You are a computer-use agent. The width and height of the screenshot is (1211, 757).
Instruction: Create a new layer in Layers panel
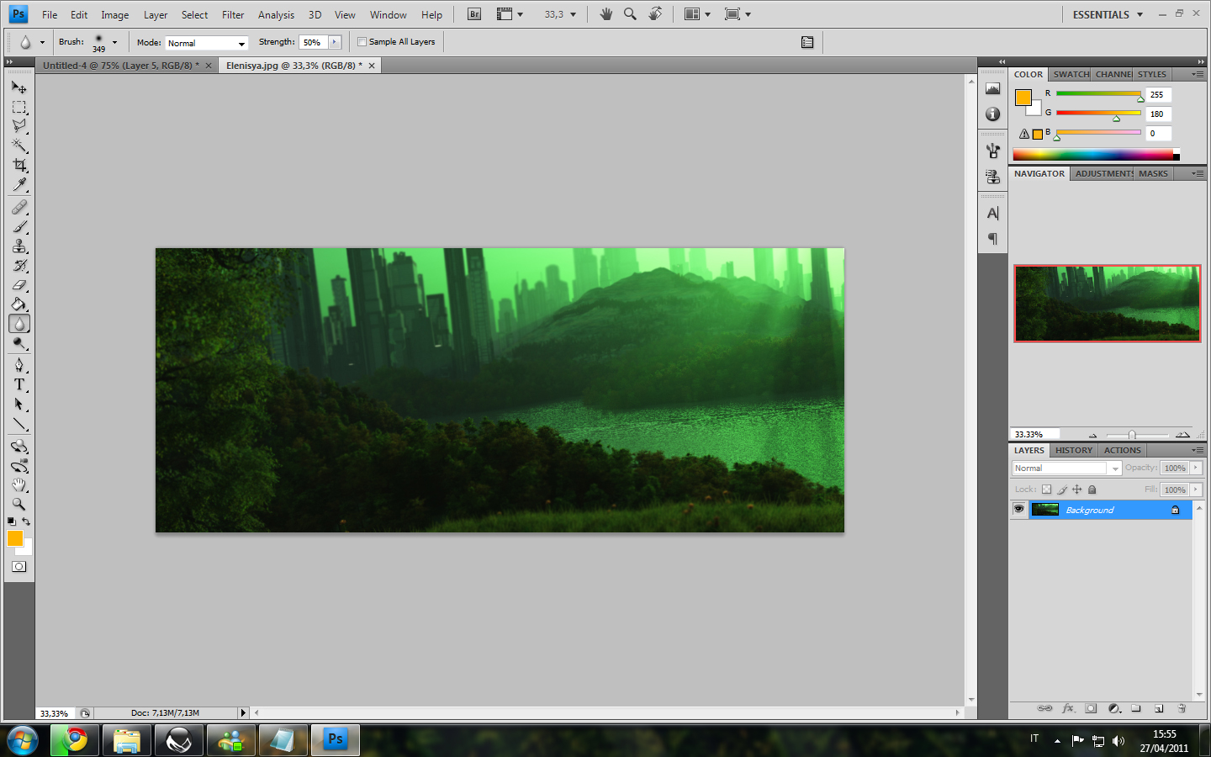[1159, 708]
